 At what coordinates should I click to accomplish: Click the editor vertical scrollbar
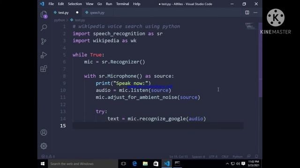[261, 60]
